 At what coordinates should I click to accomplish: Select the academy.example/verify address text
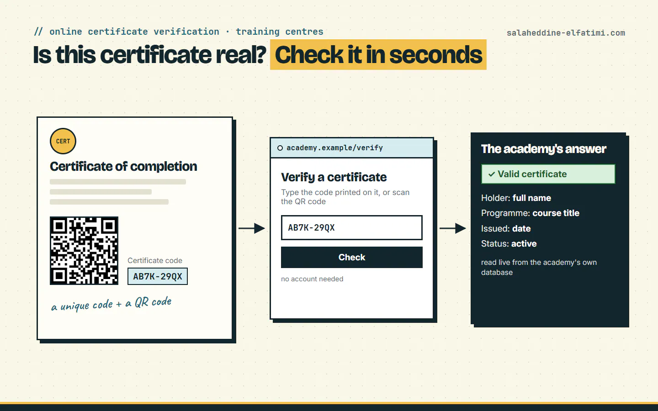point(334,148)
